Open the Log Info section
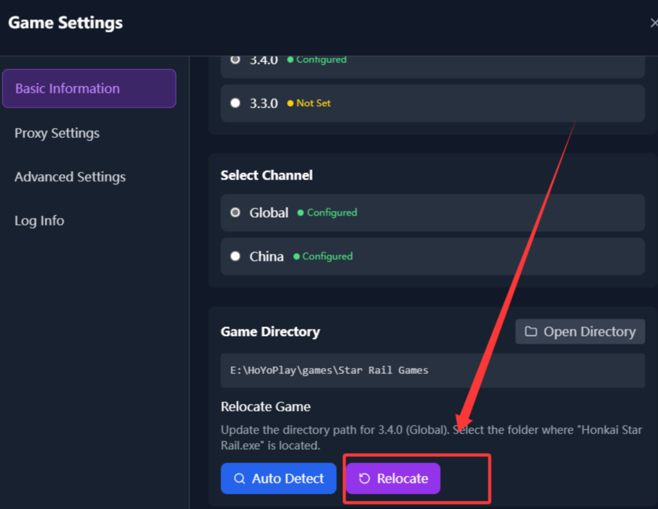 coord(39,220)
